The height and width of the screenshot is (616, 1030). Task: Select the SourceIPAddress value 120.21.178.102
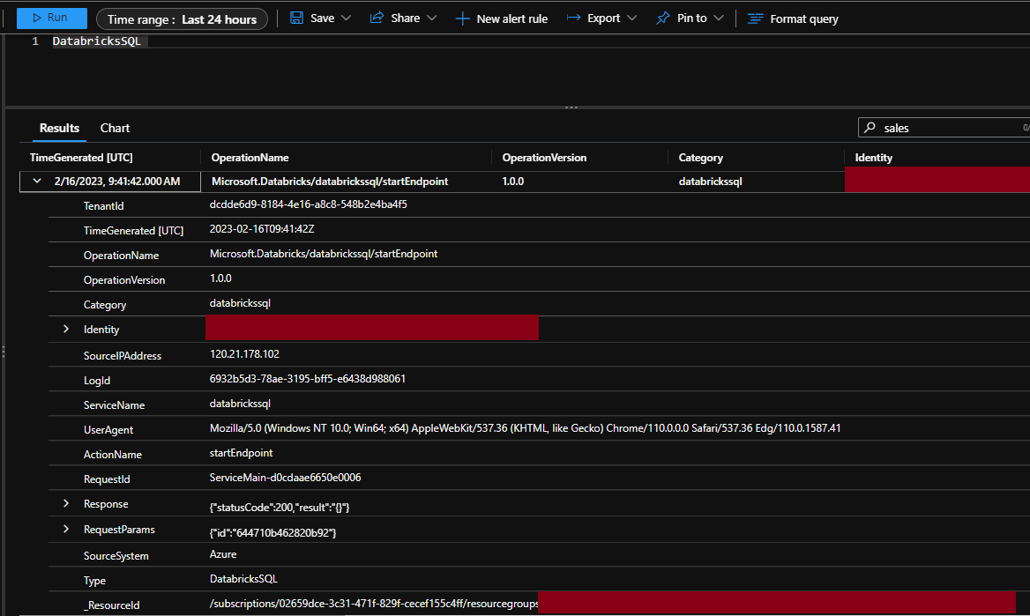pyautogui.click(x=244, y=354)
